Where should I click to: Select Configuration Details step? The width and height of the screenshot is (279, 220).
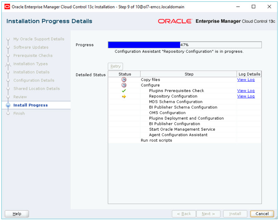point(34,80)
